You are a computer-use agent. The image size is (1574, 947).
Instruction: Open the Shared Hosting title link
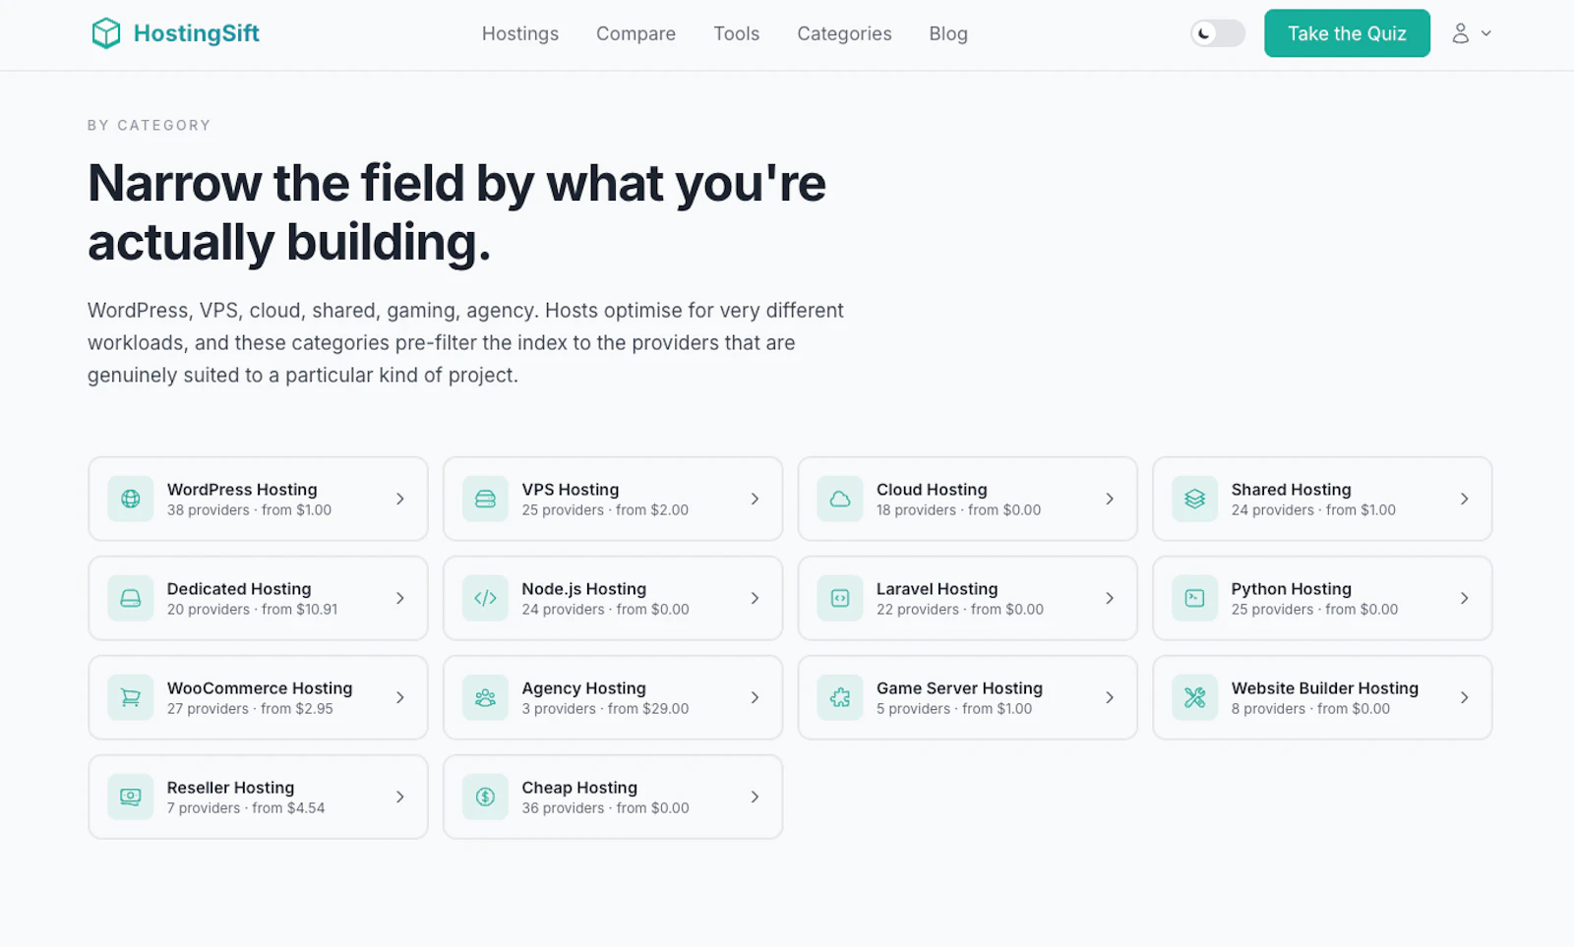[x=1291, y=489]
